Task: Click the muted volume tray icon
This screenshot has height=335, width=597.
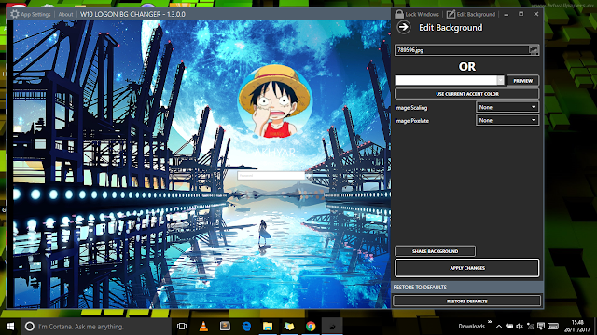Action: (x=520, y=327)
